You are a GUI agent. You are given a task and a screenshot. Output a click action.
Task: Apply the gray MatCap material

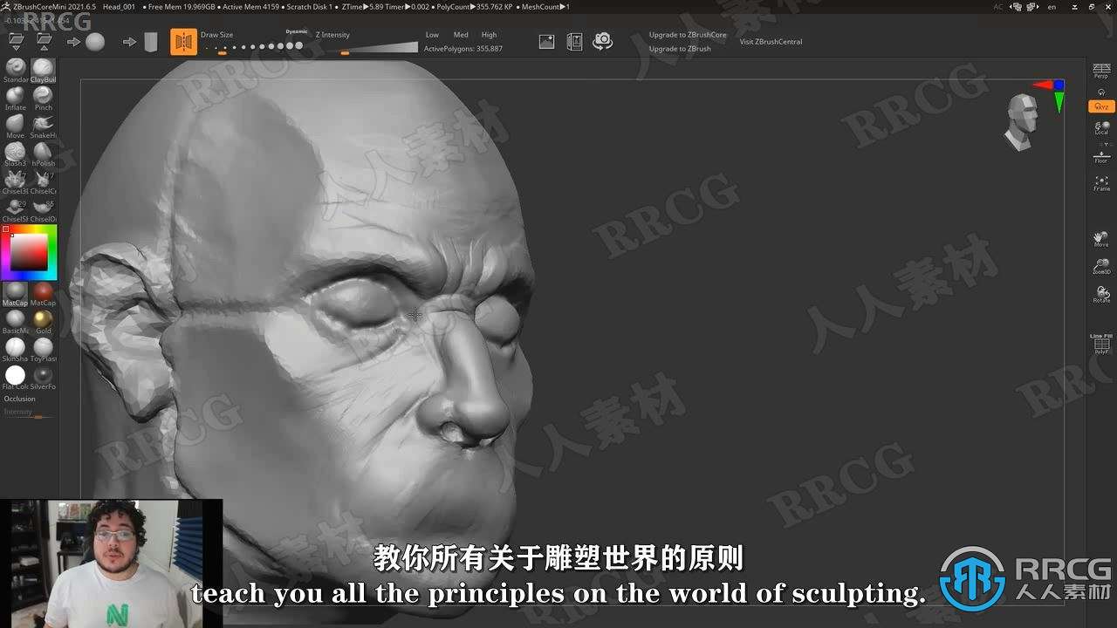(x=16, y=294)
